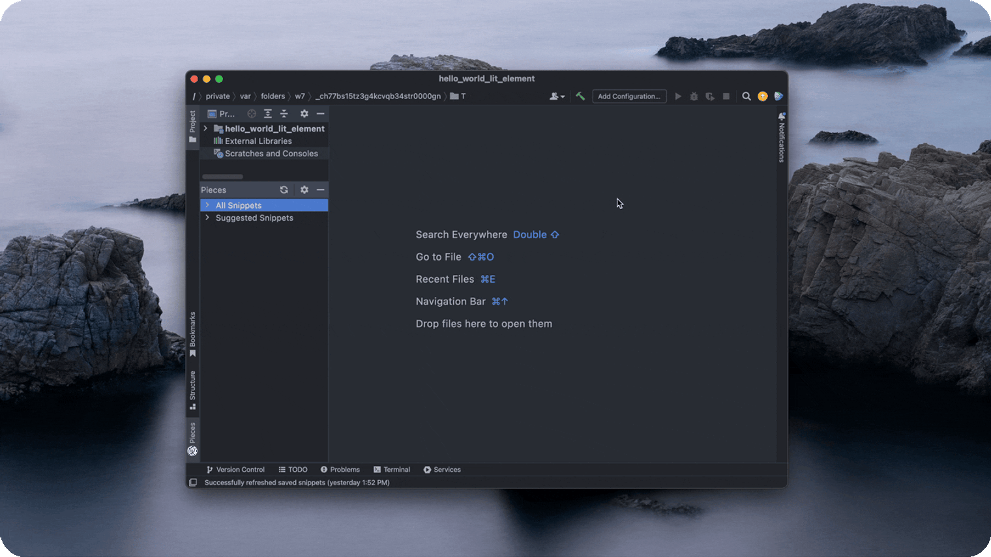This screenshot has height=557, width=991.
Task: Click the Run play icon
Action: [678, 96]
